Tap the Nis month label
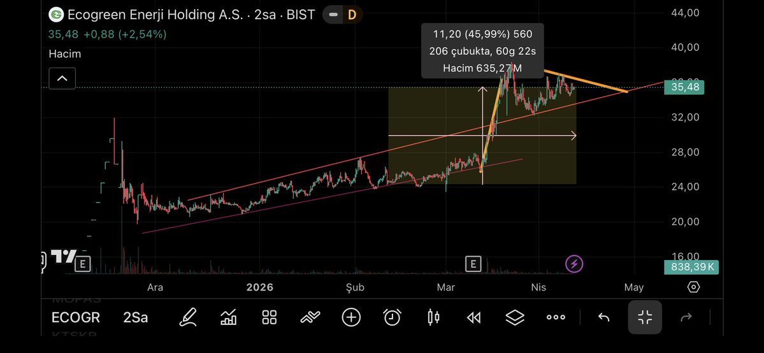The height and width of the screenshot is (353, 764). click(x=538, y=287)
